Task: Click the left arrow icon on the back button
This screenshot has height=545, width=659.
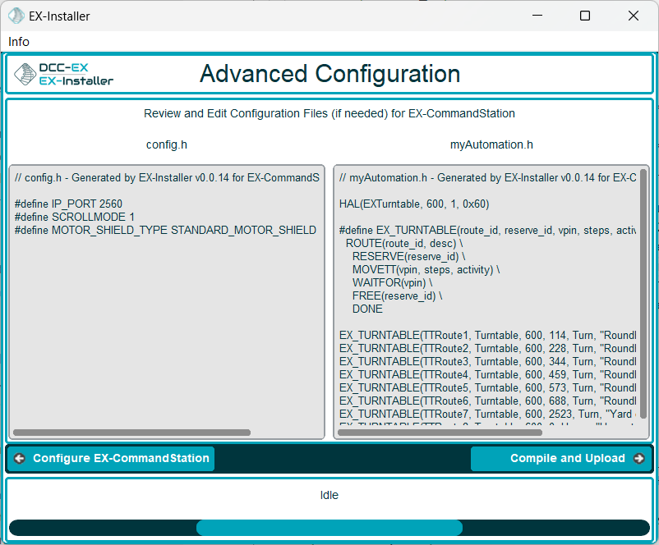Action: click(x=20, y=459)
